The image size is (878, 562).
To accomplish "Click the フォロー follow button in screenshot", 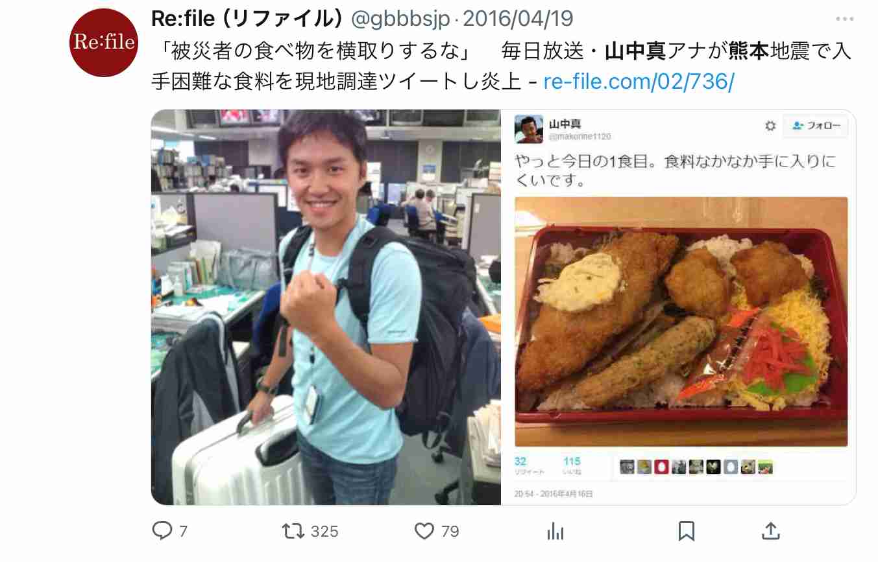I will 815,126.
